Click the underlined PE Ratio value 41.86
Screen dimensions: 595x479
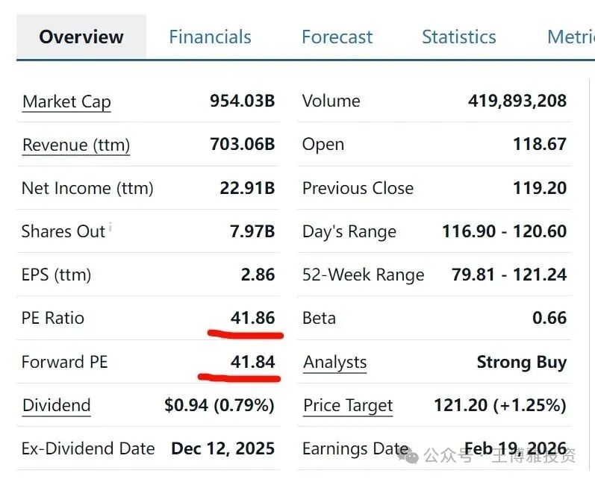(x=252, y=319)
